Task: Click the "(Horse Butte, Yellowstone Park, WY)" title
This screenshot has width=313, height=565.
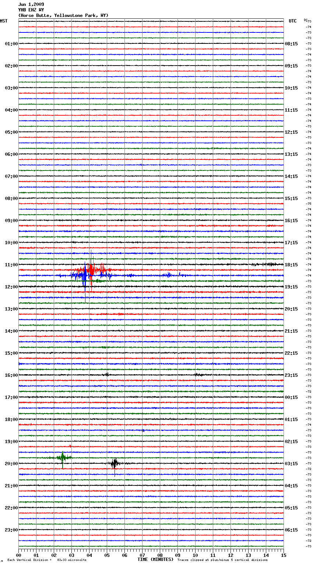Action: [63, 15]
